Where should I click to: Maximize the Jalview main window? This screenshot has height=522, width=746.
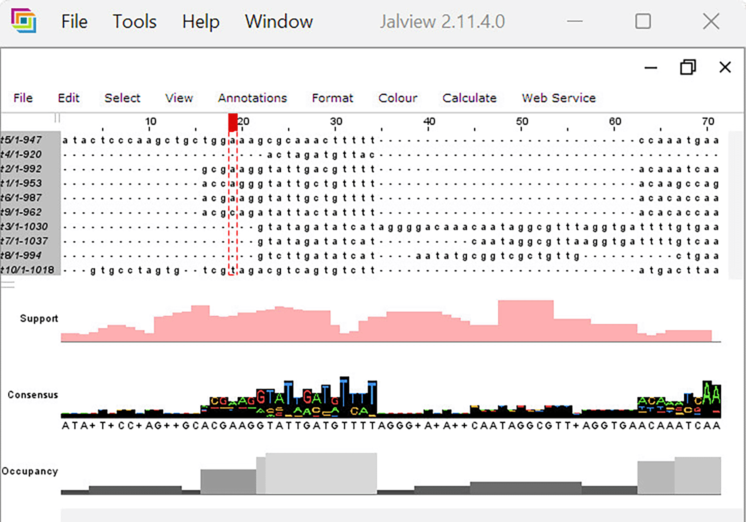click(x=643, y=21)
